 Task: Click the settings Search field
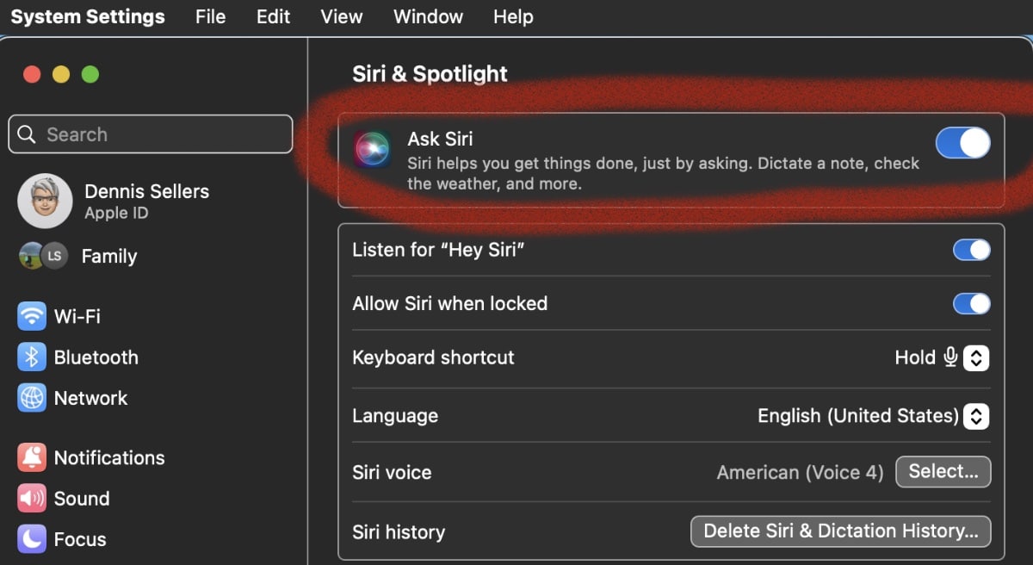pyautogui.click(x=151, y=134)
